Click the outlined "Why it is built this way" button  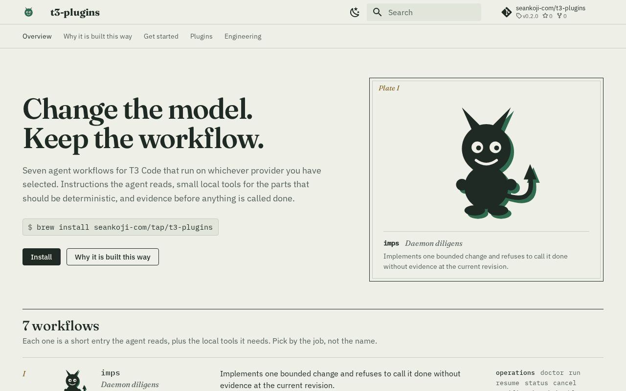point(112,257)
